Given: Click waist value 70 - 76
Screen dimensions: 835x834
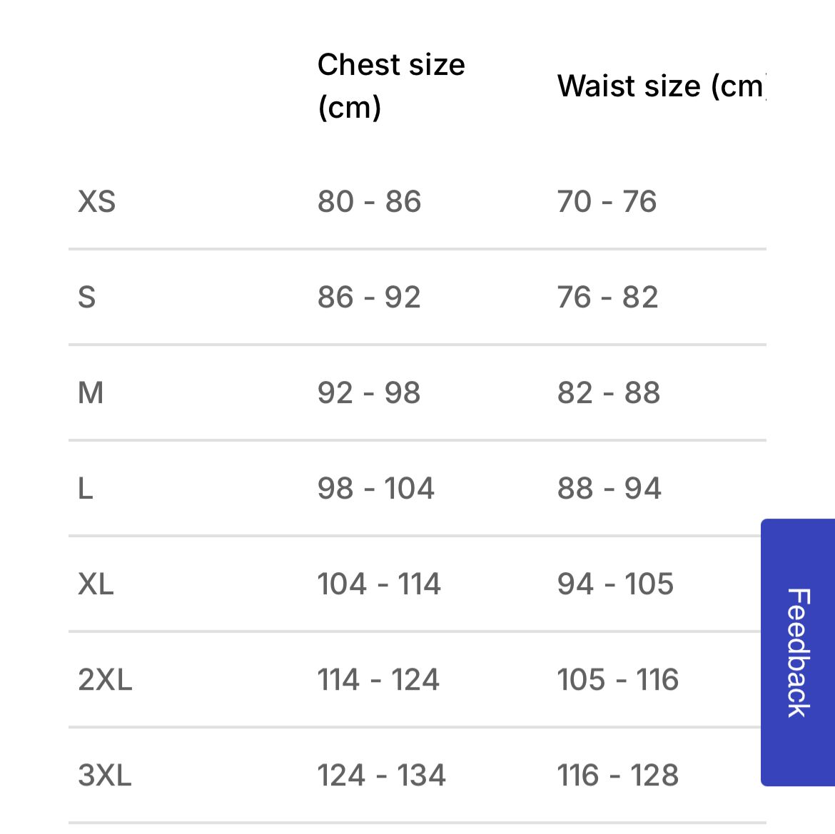Looking at the screenshot, I should click(607, 202).
